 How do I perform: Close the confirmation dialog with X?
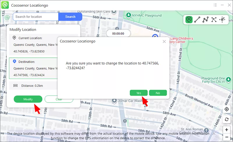tap(164, 42)
